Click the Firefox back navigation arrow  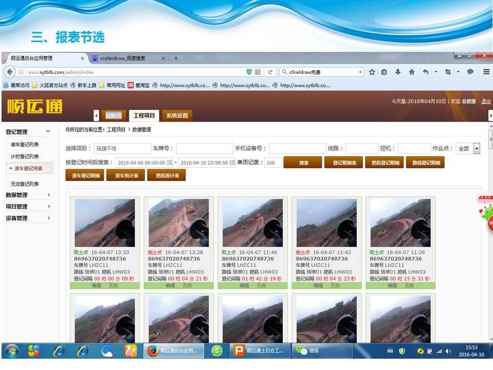[10, 72]
